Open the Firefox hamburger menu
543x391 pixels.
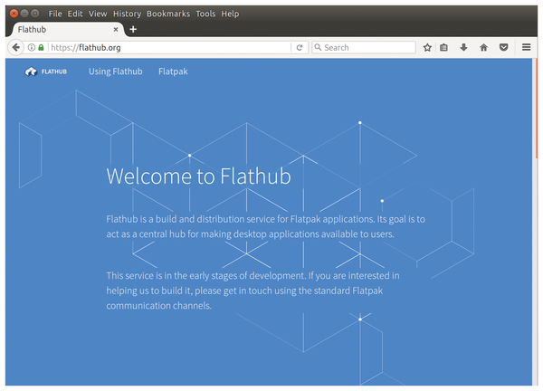527,47
